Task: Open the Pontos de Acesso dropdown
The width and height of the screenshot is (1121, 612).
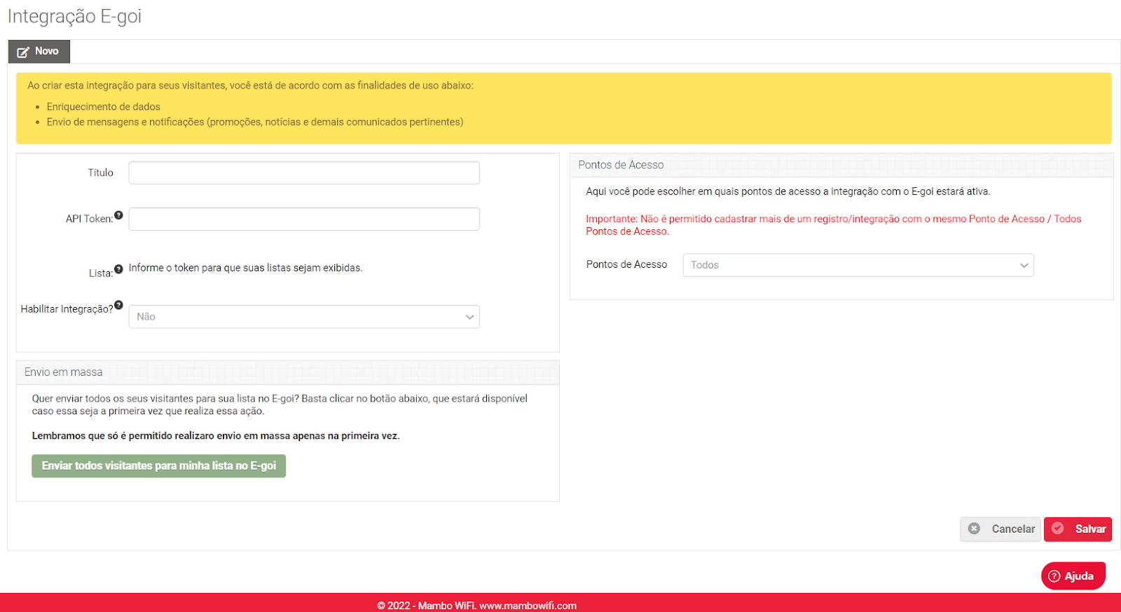Action: pos(858,265)
